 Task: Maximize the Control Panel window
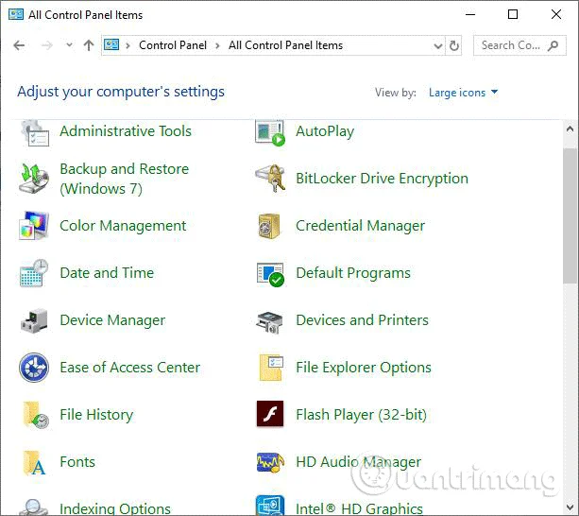tap(513, 14)
